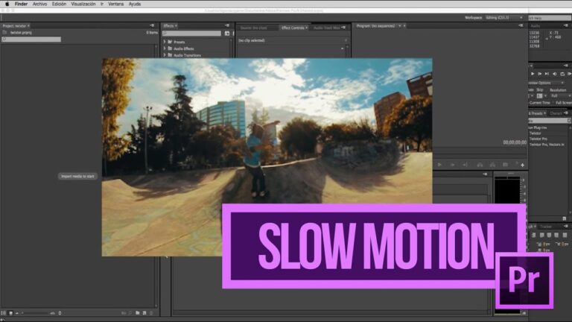Click the Clear trash icon in Project panel
The width and height of the screenshot is (572, 322).
click(x=151, y=313)
